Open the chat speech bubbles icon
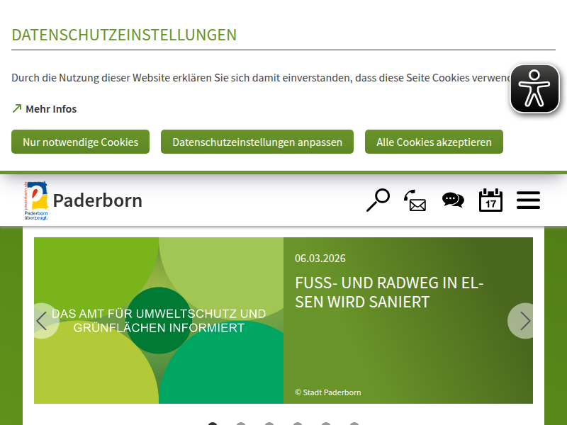Image resolution: width=567 pixels, height=425 pixels. (453, 200)
